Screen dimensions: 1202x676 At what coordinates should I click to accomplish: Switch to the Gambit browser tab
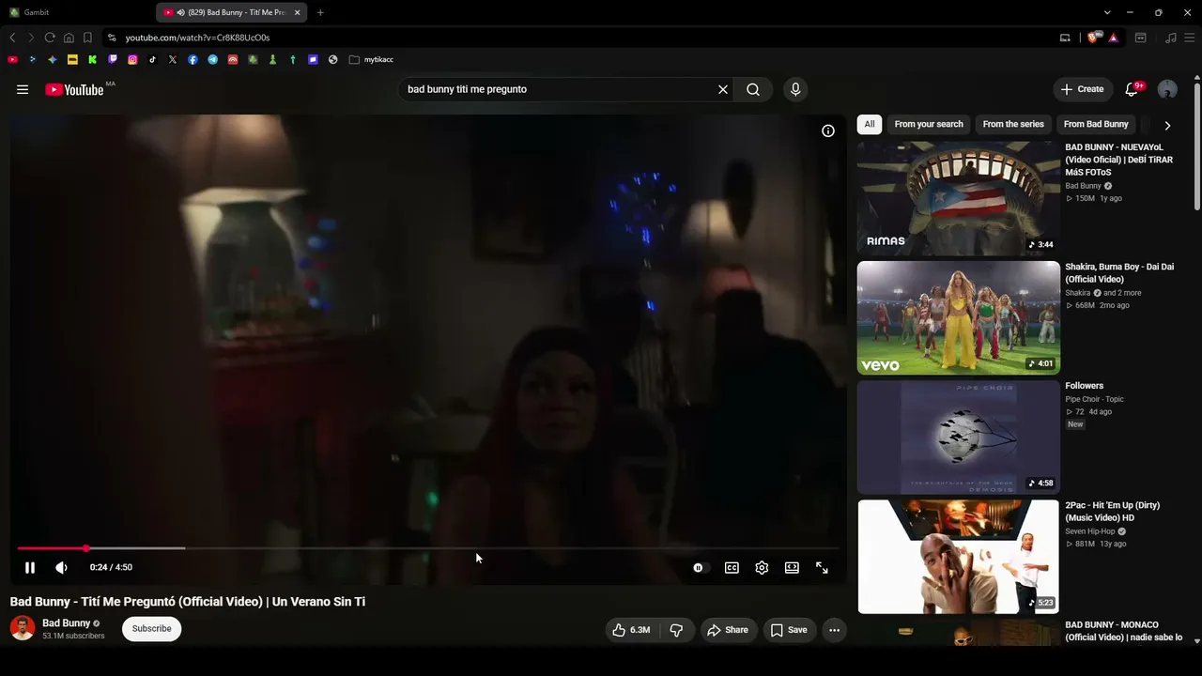click(80, 12)
